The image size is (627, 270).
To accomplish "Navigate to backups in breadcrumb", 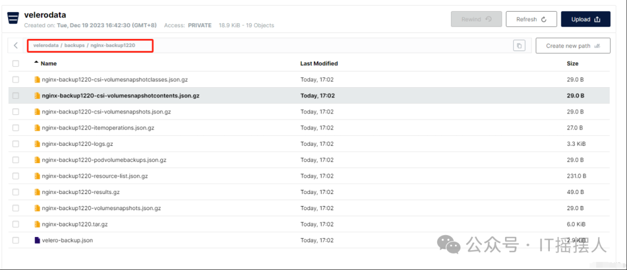I will coord(74,46).
